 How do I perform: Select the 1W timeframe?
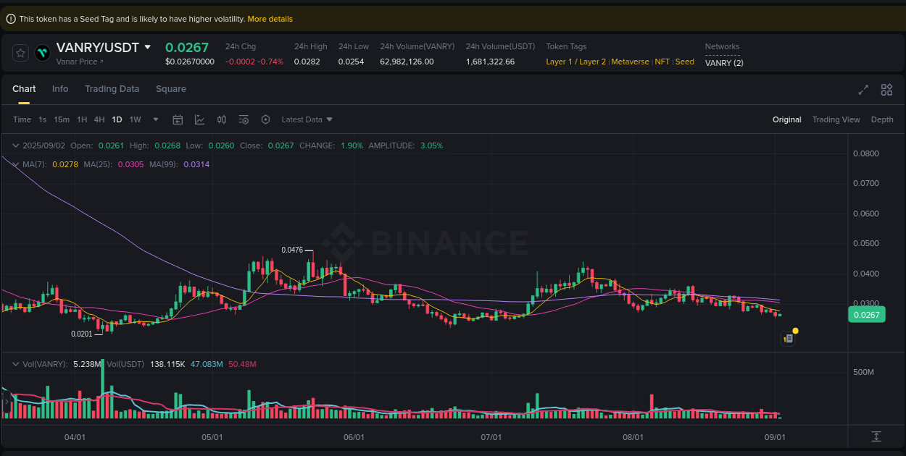pos(135,119)
